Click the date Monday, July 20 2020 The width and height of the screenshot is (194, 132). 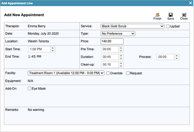[x=43, y=34]
